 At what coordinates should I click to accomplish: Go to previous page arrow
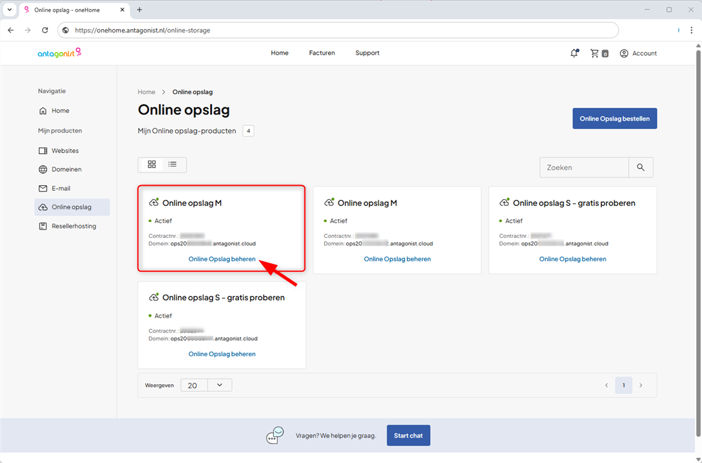click(x=606, y=385)
